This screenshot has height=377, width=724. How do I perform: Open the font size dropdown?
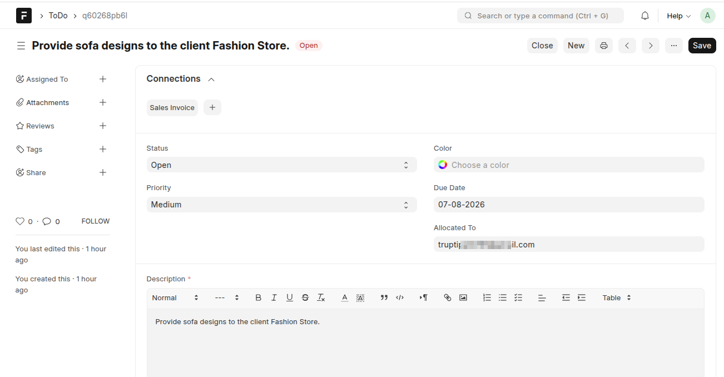[227, 298]
